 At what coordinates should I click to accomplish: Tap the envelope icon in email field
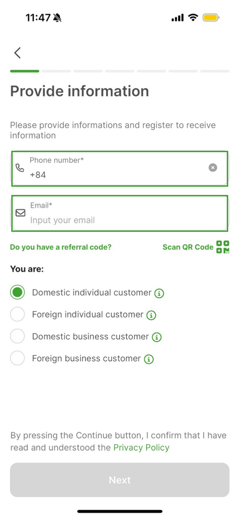tap(20, 213)
